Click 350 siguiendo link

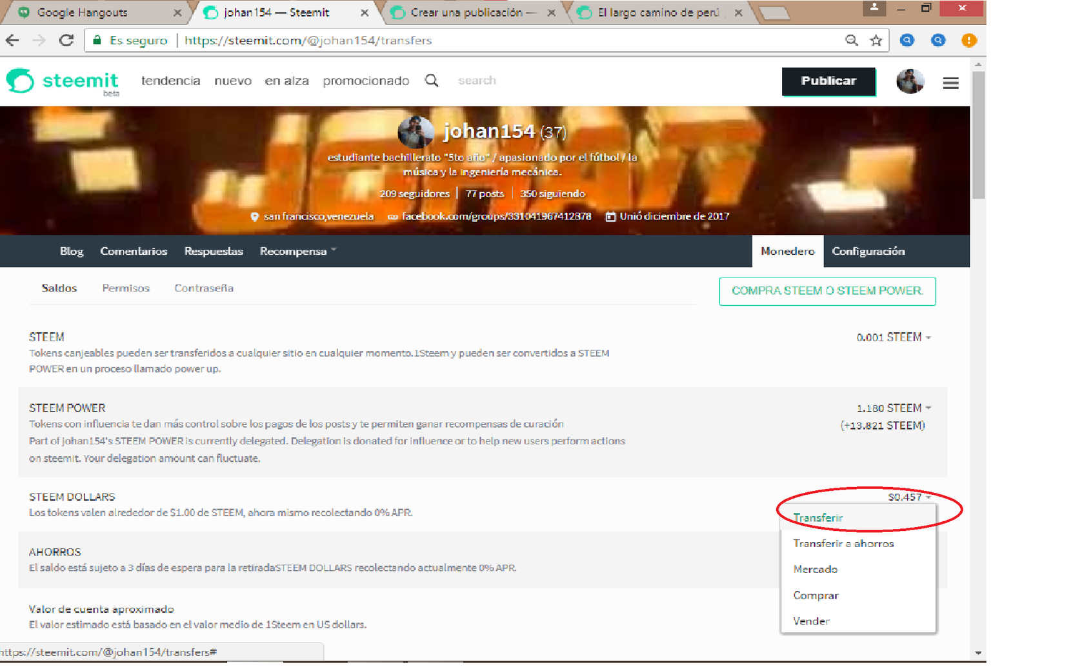[552, 194]
